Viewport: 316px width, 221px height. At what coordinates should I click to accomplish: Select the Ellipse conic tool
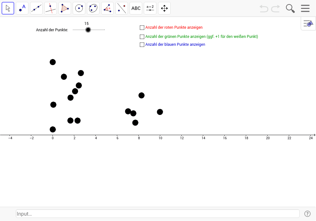93,8
